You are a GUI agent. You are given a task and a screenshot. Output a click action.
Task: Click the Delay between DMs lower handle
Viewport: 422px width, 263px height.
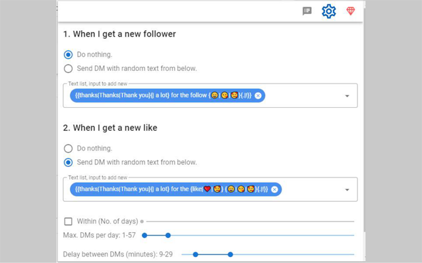point(196,254)
